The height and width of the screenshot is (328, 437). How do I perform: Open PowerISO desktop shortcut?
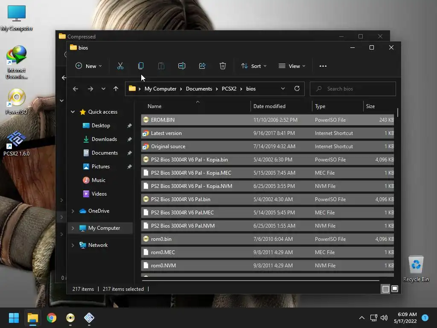coord(17,102)
